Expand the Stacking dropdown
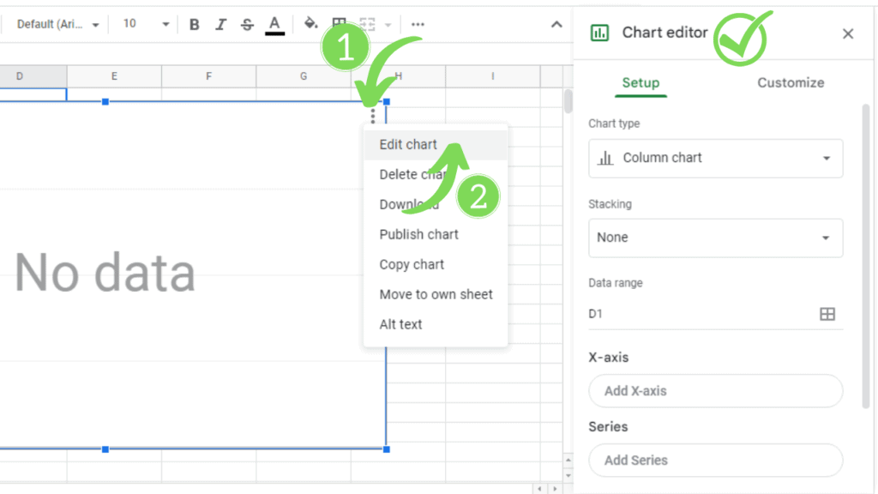The image size is (878, 494). coord(715,238)
